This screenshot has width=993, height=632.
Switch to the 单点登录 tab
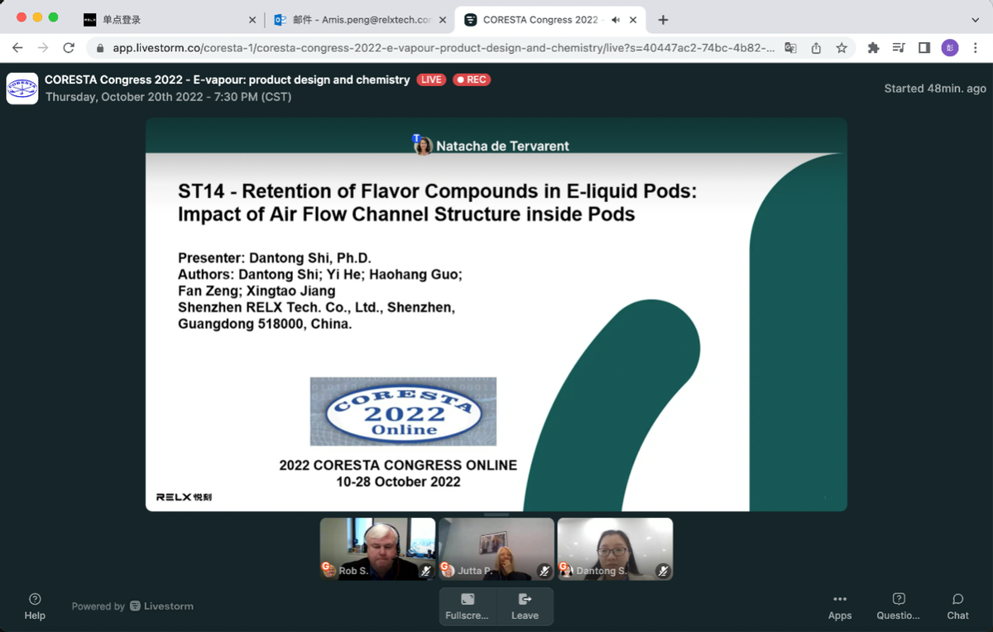click(x=170, y=20)
